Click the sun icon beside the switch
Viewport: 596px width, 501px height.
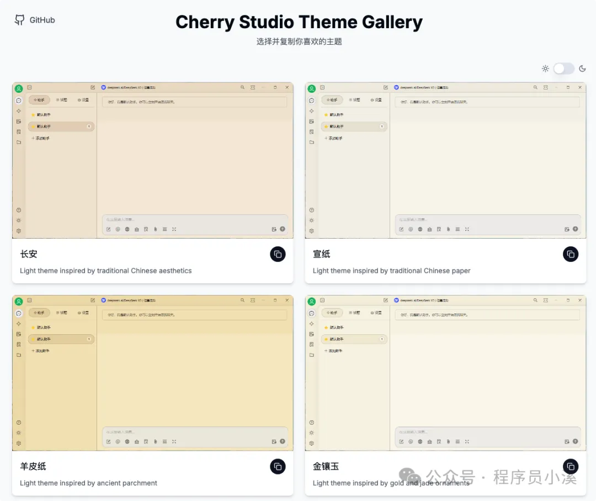tap(545, 68)
